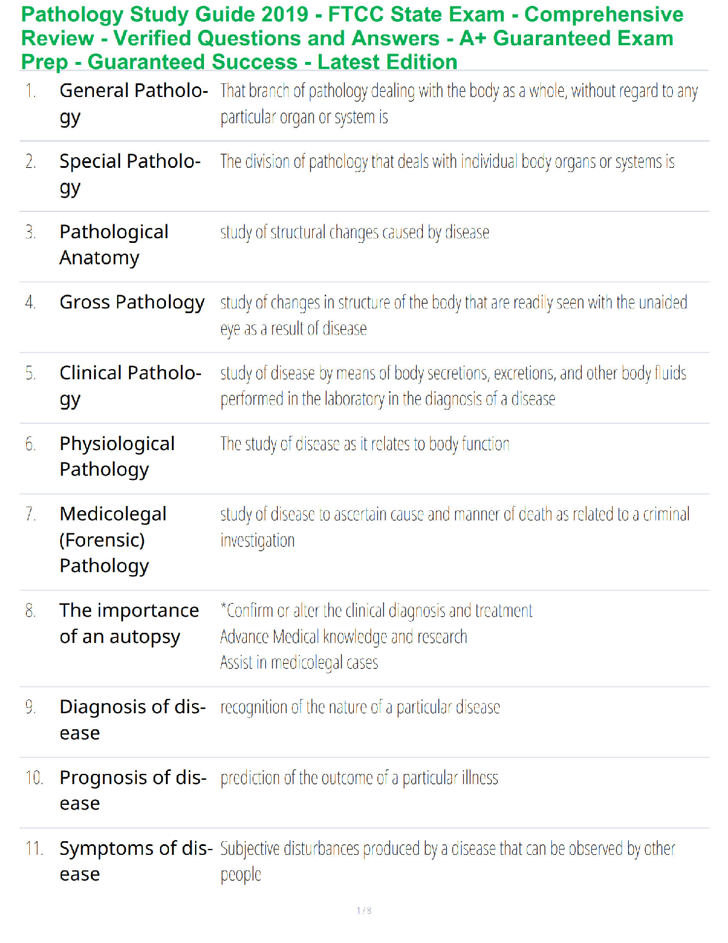728x943 pixels.
Task: Click the Gross Pathology term
Action: (132, 303)
